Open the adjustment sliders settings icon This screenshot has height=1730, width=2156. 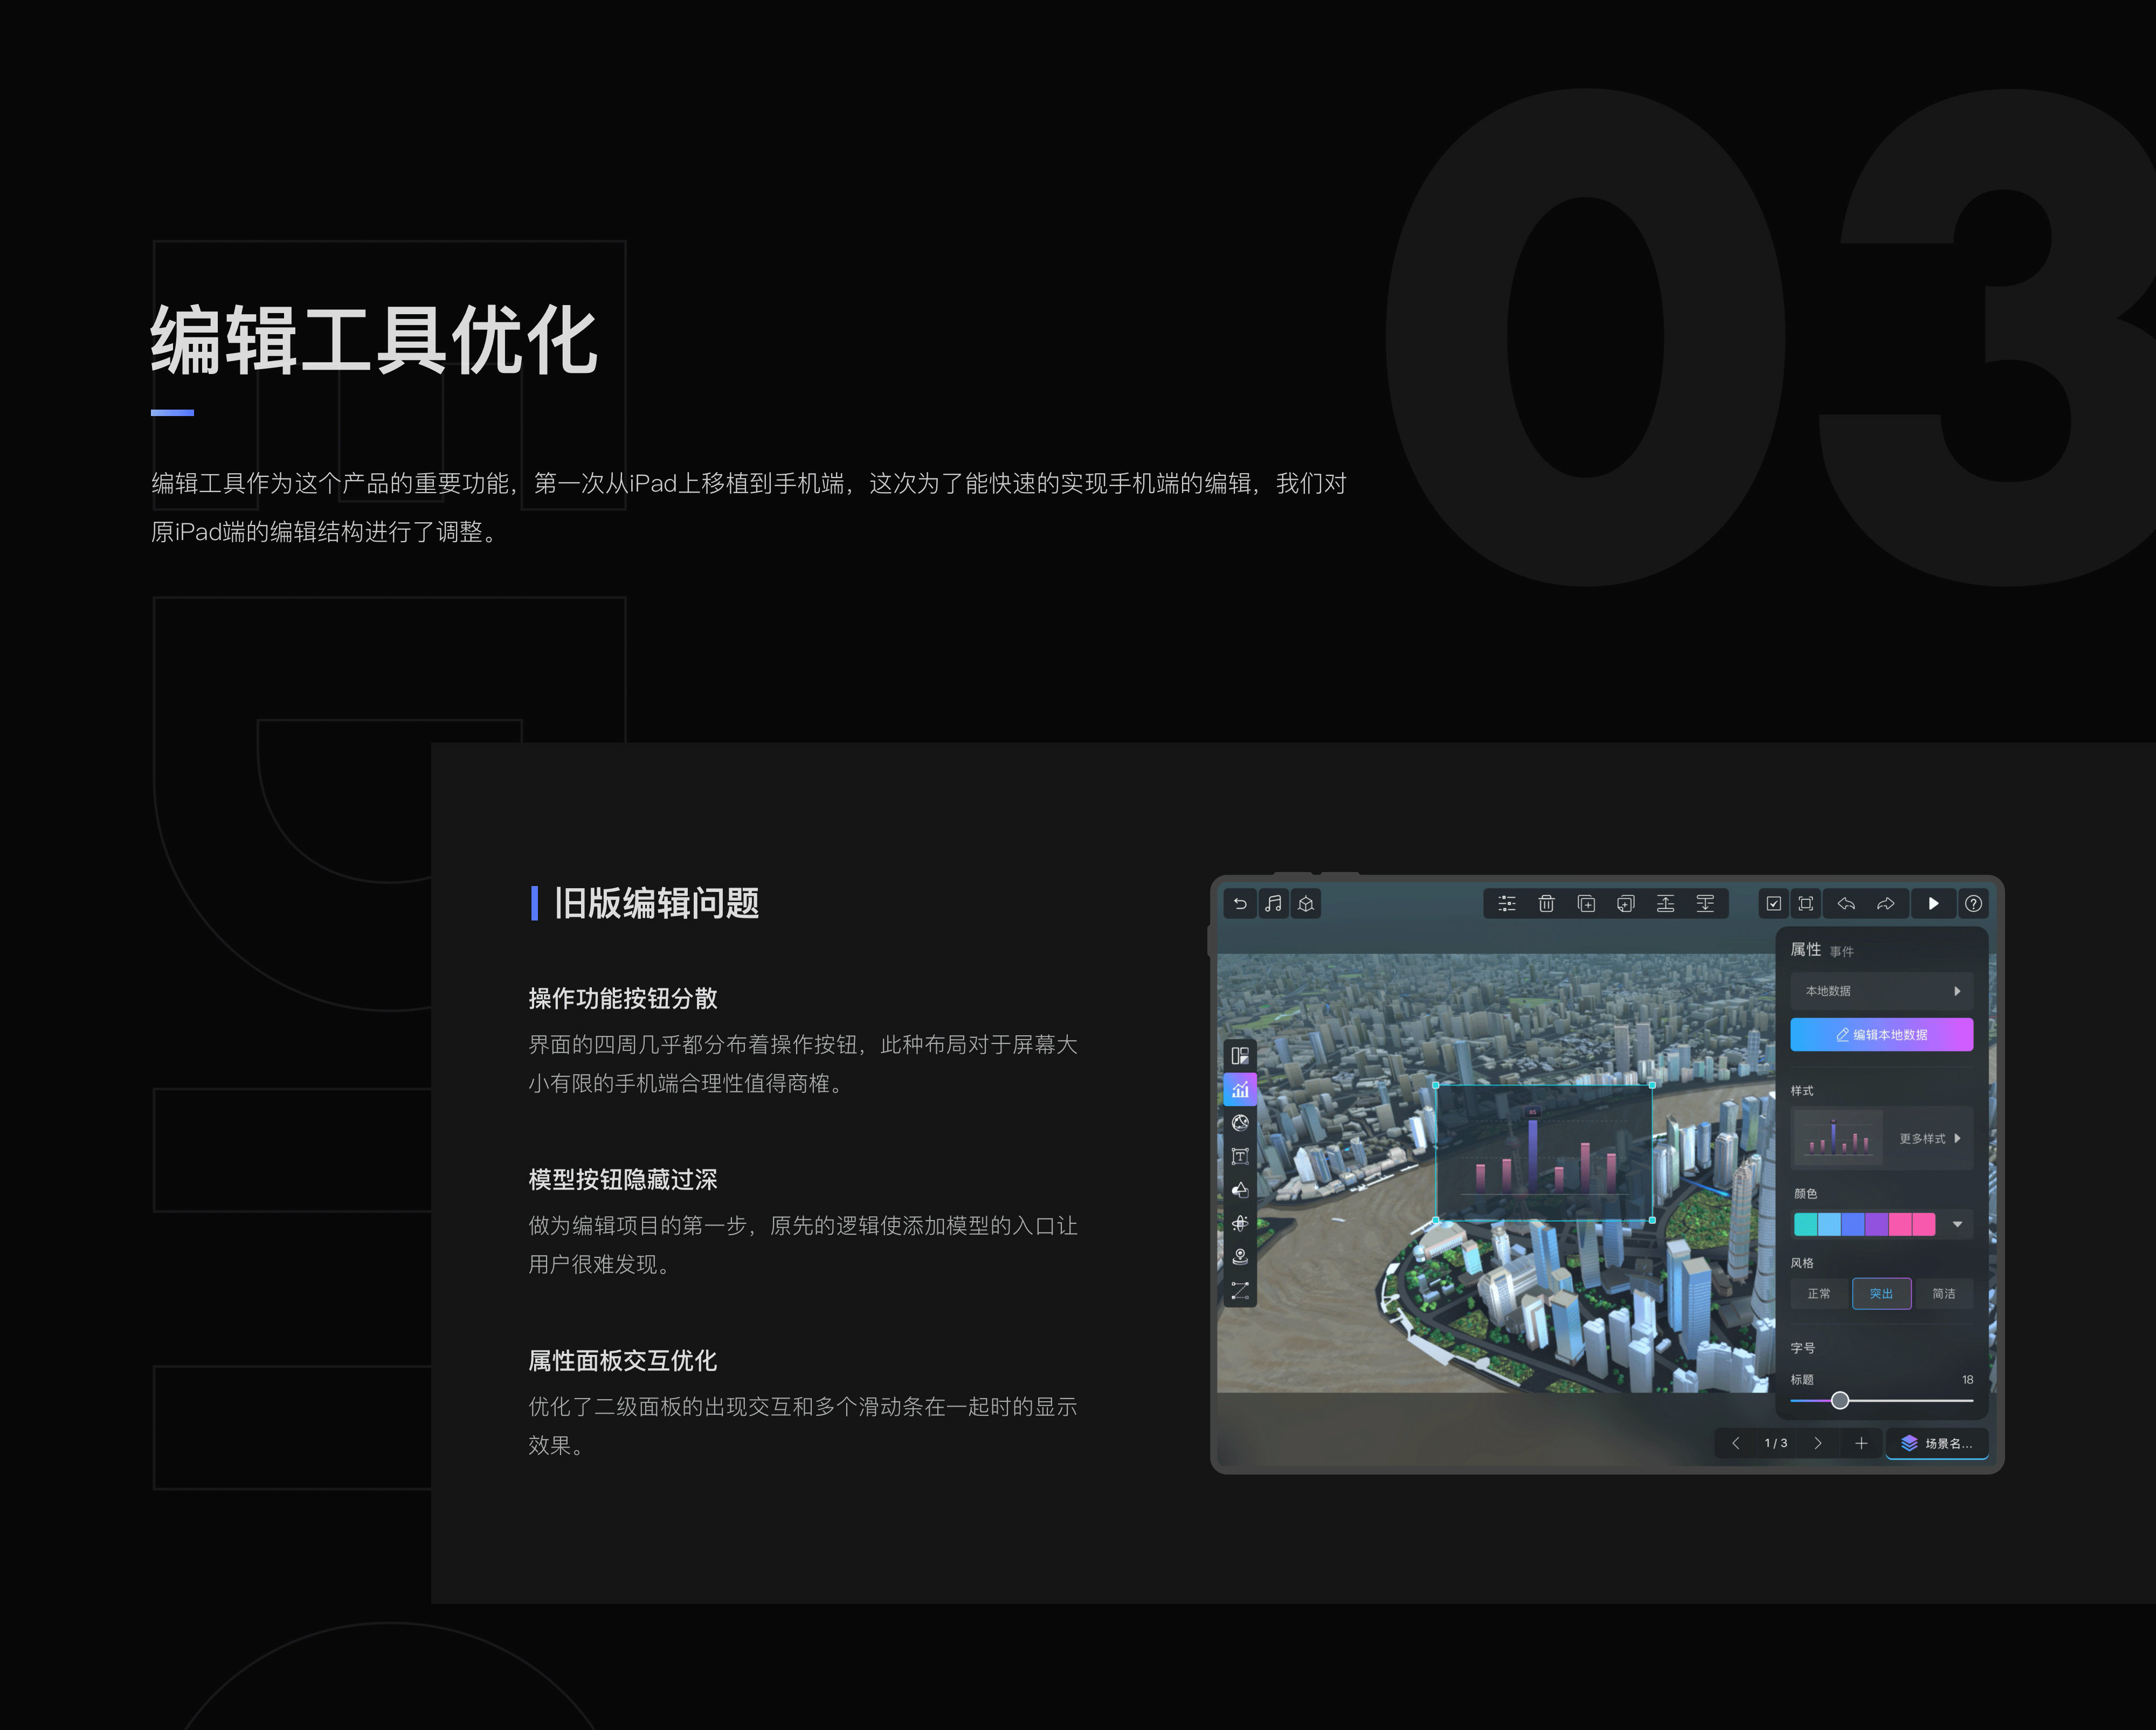(x=1507, y=904)
